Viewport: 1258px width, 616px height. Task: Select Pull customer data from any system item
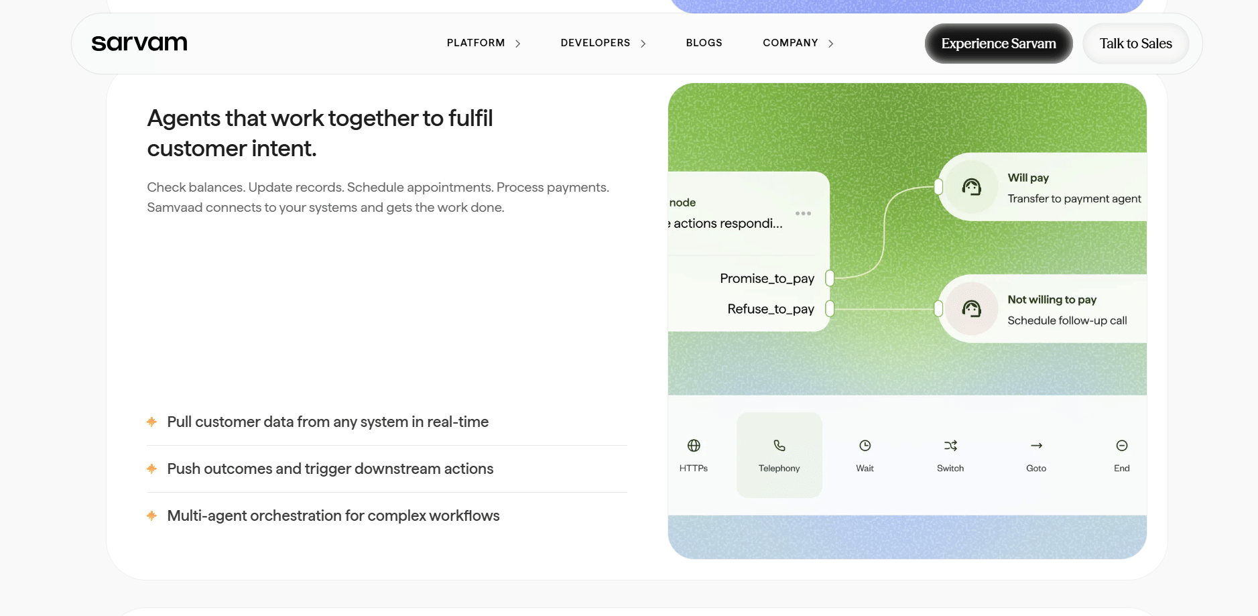pyautogui.click(x=328, y=422)
